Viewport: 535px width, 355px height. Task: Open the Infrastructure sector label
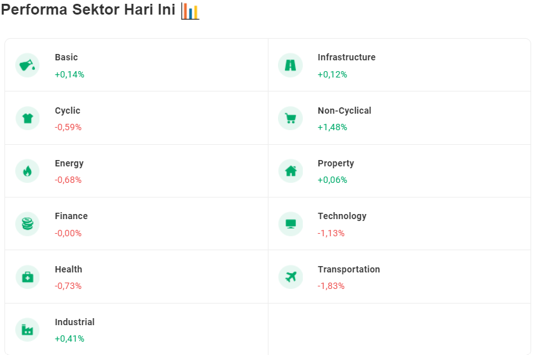pyautogui.click(x=346, y=57)
